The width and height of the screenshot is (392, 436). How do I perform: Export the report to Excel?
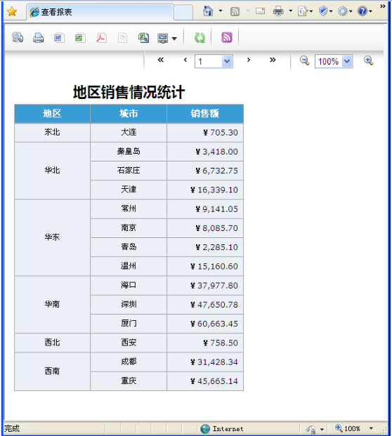click(80, 37)
